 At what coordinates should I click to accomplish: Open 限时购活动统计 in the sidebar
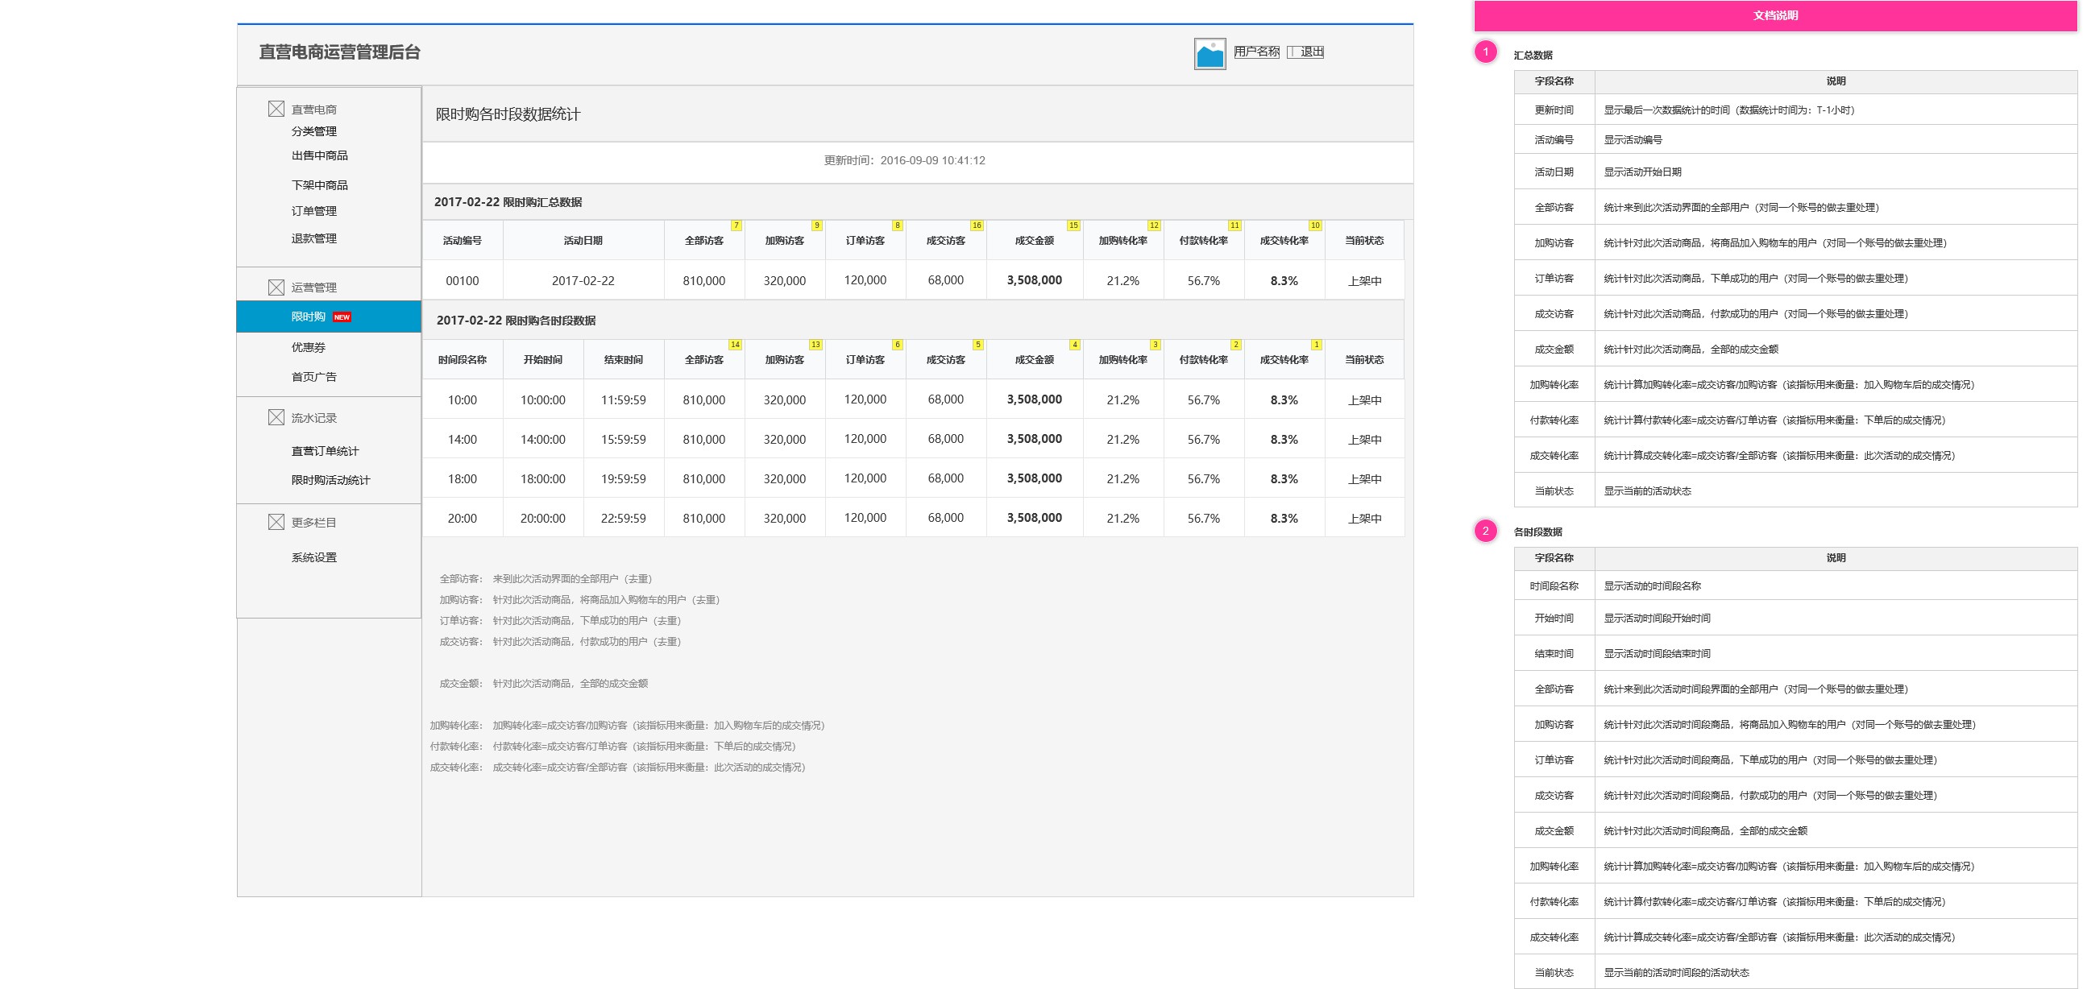coord(330,480)
